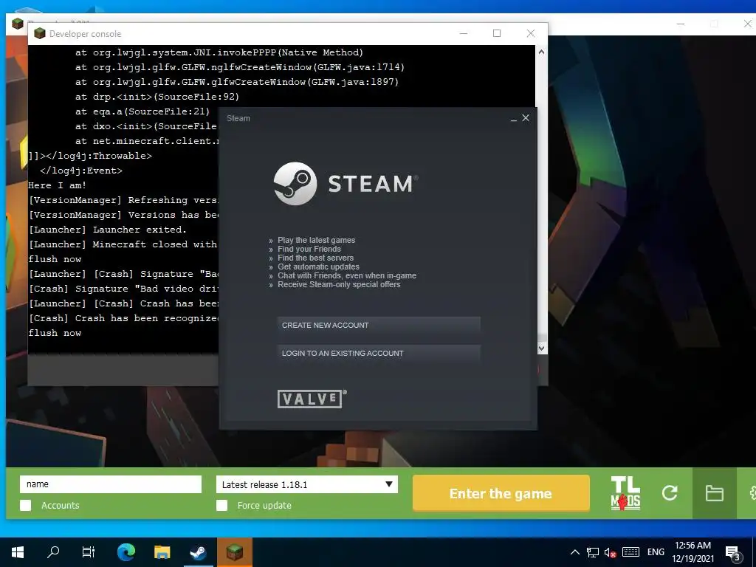This screenshot has height=567, width=756.
Task: Choose Login to an Existing Account
Action: [379, 354]
